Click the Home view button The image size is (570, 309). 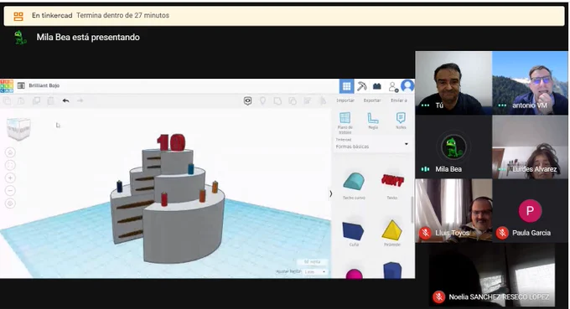(10, 152)
